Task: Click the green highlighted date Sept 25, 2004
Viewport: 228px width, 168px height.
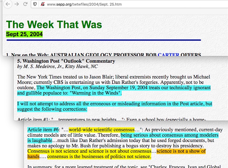Action: pos(24,34)
